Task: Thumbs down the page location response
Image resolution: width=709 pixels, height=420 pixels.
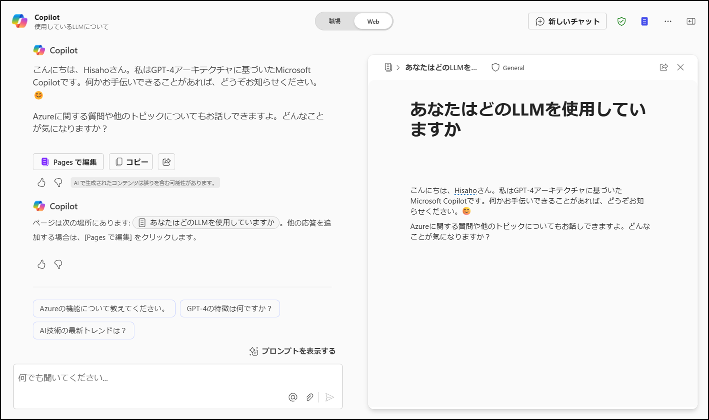Action: click(x=58, y=264)
